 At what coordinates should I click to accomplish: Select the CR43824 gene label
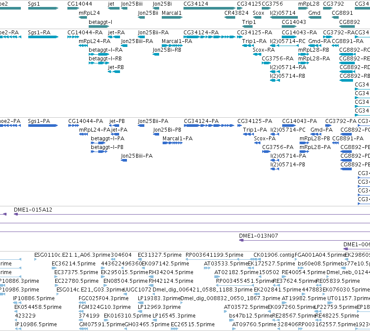(x=237, y=13)
